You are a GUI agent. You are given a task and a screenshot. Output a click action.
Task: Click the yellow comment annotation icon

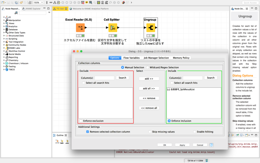[x=87, y=3]
